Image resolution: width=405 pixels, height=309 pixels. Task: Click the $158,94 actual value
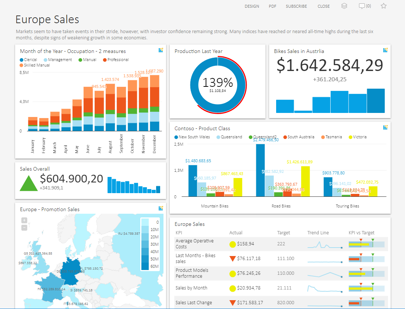[245, 244]
